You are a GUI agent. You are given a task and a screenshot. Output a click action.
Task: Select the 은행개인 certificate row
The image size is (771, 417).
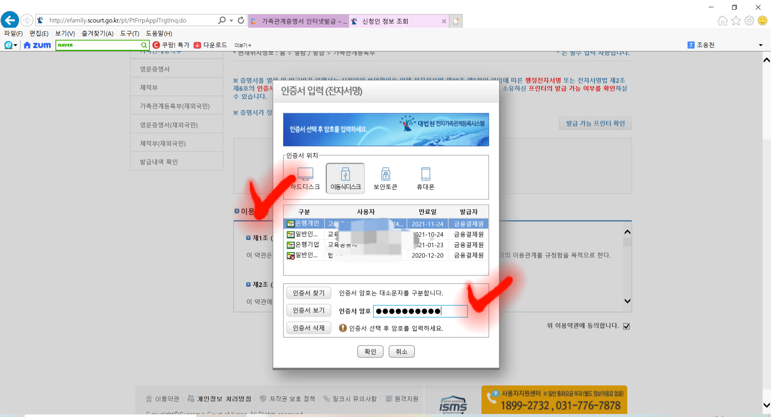tap(386, 224)
